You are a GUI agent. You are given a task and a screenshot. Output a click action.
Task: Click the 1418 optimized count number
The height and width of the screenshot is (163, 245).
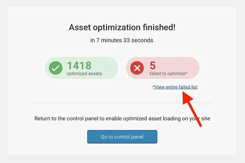79,66
